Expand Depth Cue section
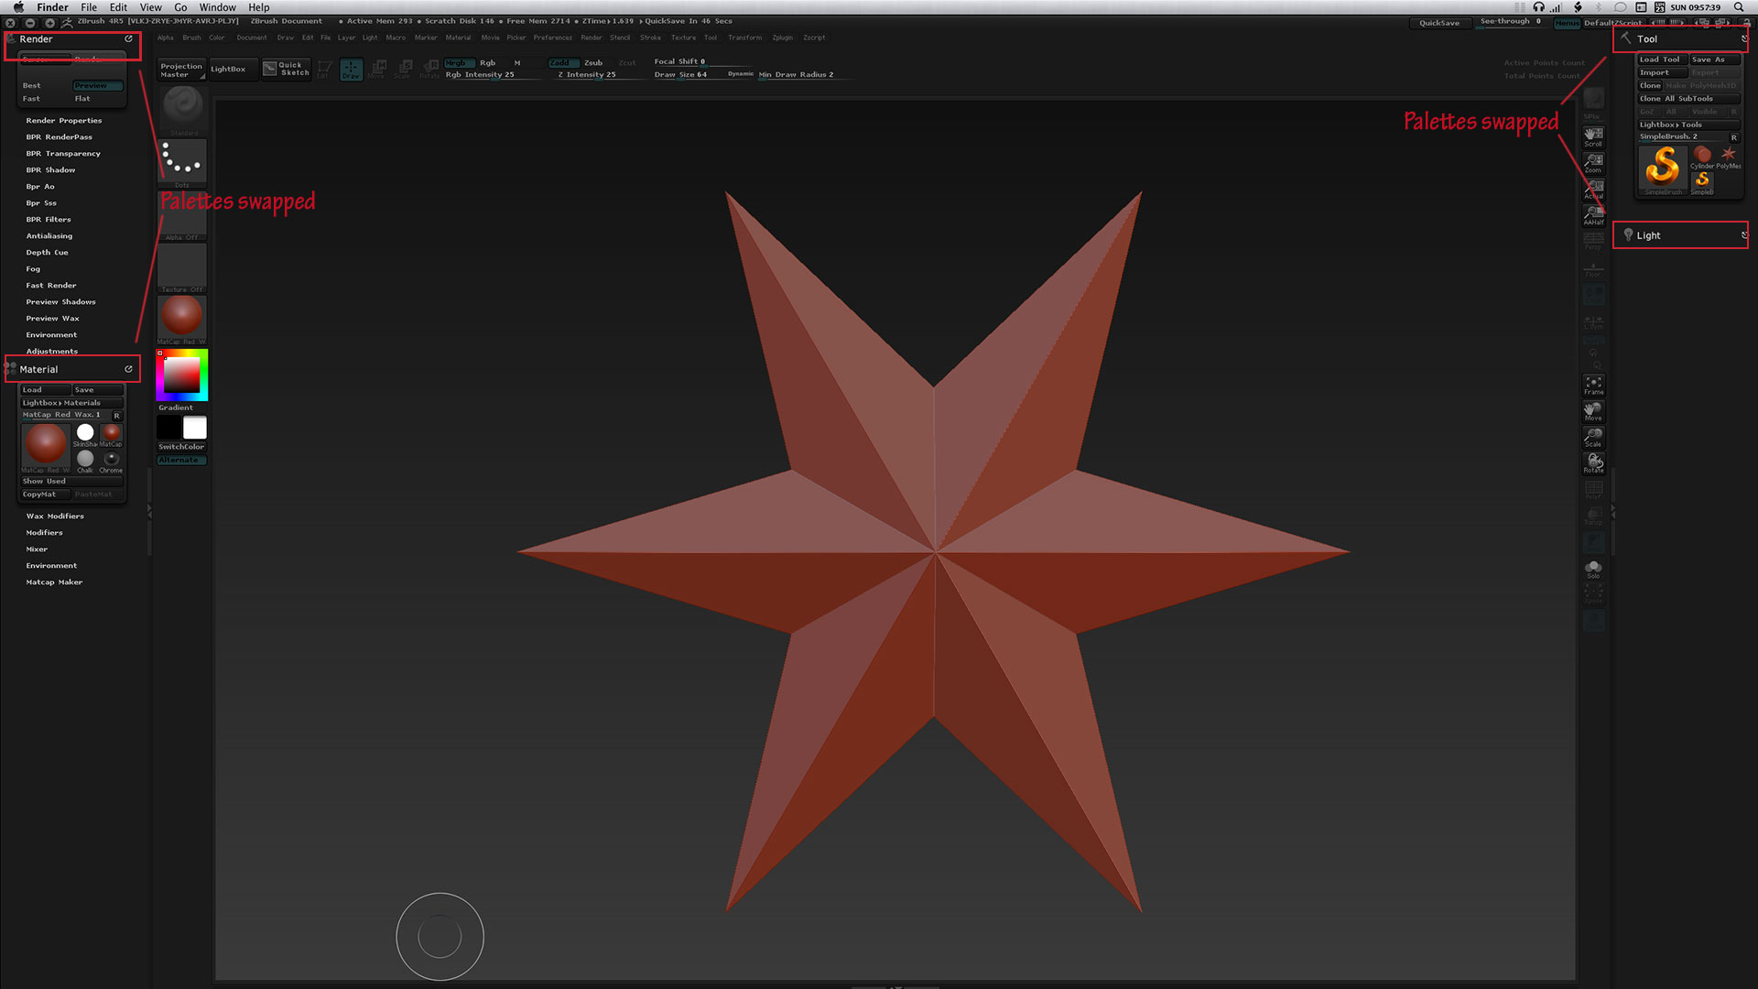Image resolution: width=1758 pixels, height=989 pixels. tap(48, 252)
